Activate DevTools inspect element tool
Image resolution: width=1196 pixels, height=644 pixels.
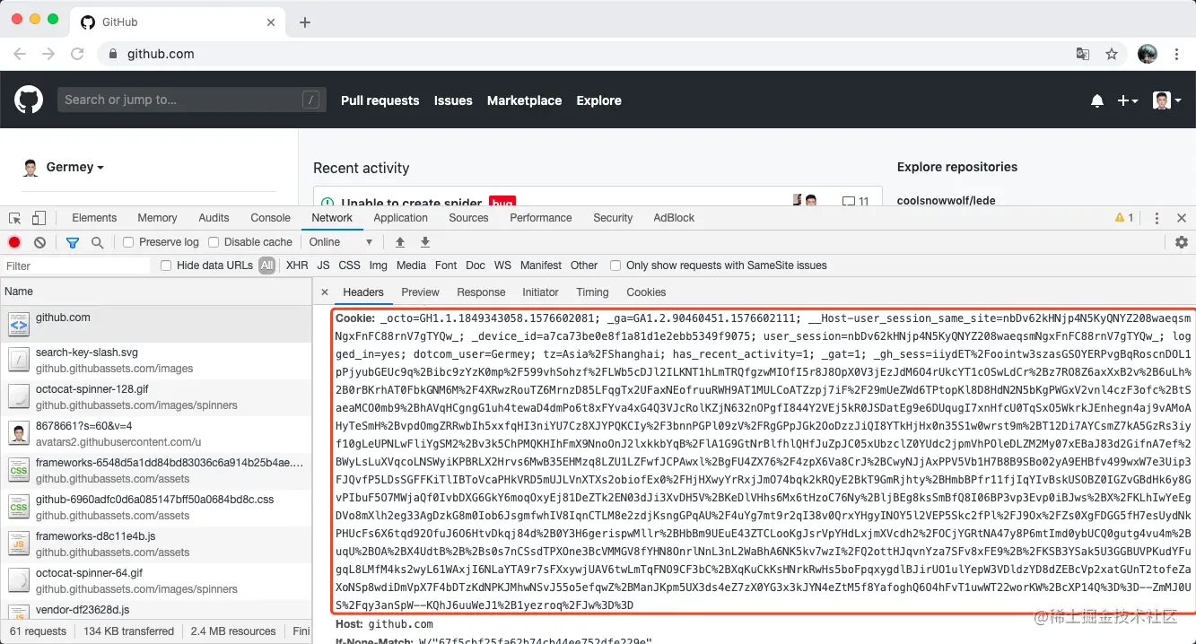point(15,218)
